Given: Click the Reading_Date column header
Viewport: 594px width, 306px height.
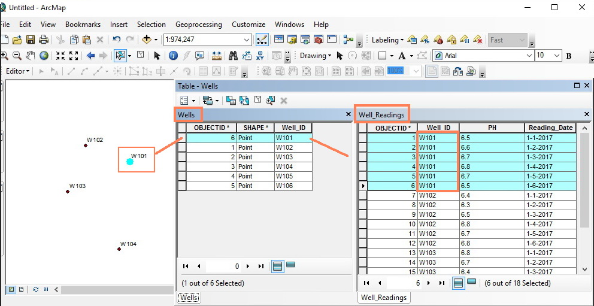Looking at the screenshot, I should (x=550, y=128).
